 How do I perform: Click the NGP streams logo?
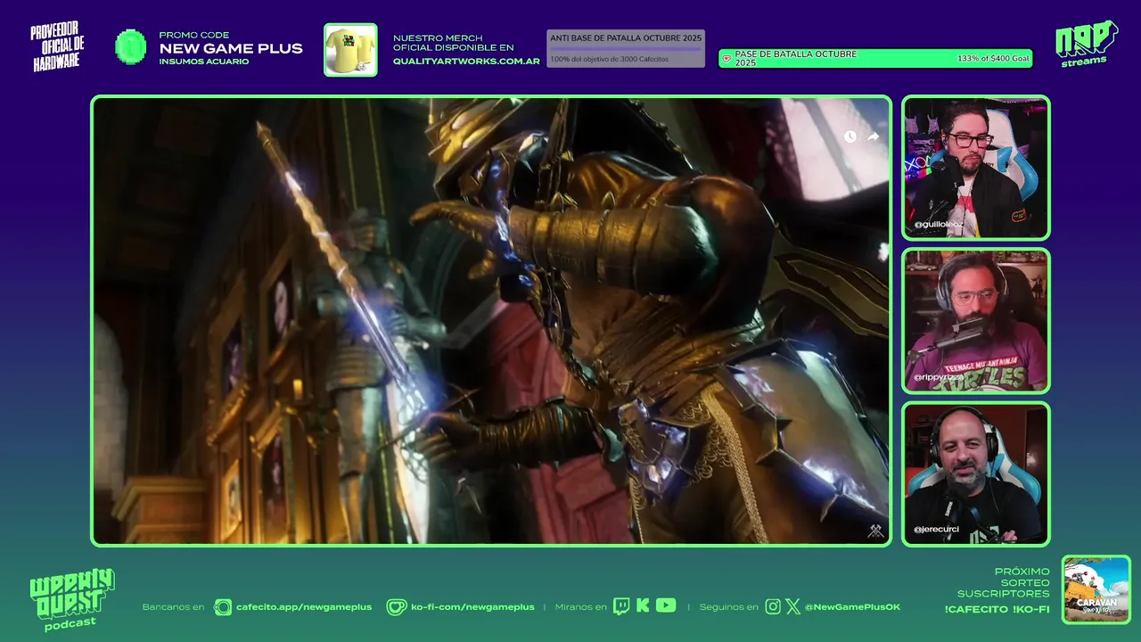click(x=1086, y=44)
